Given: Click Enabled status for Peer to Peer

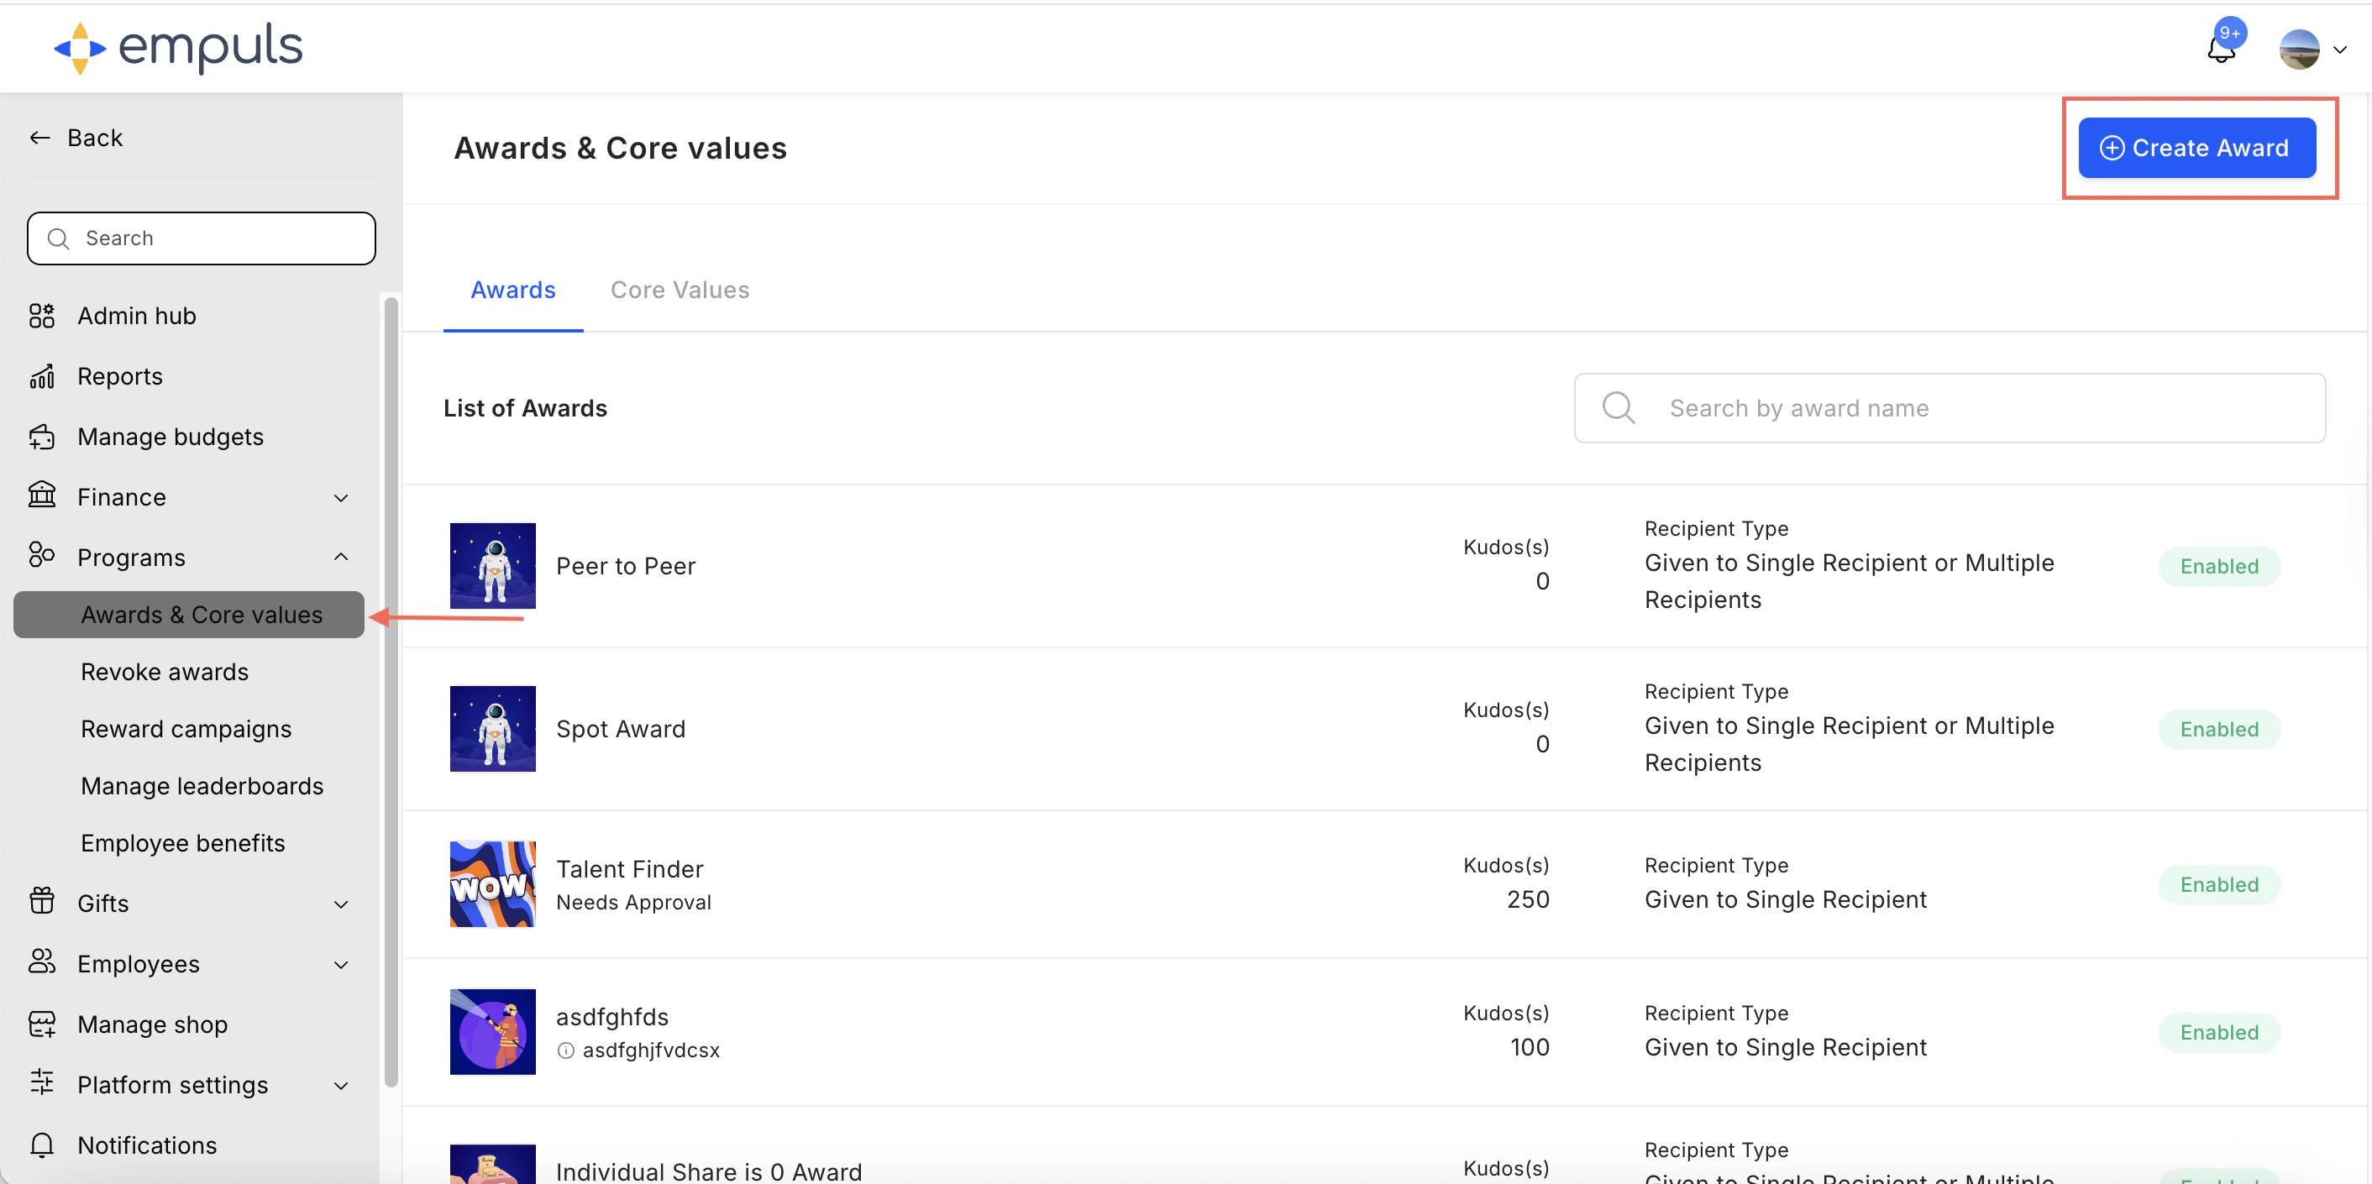Looking at the screenshot, I should [x=2219, y=566].
